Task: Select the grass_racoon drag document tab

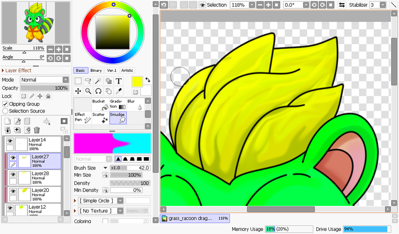Action: pyautogui.click(x=195, y=218)
